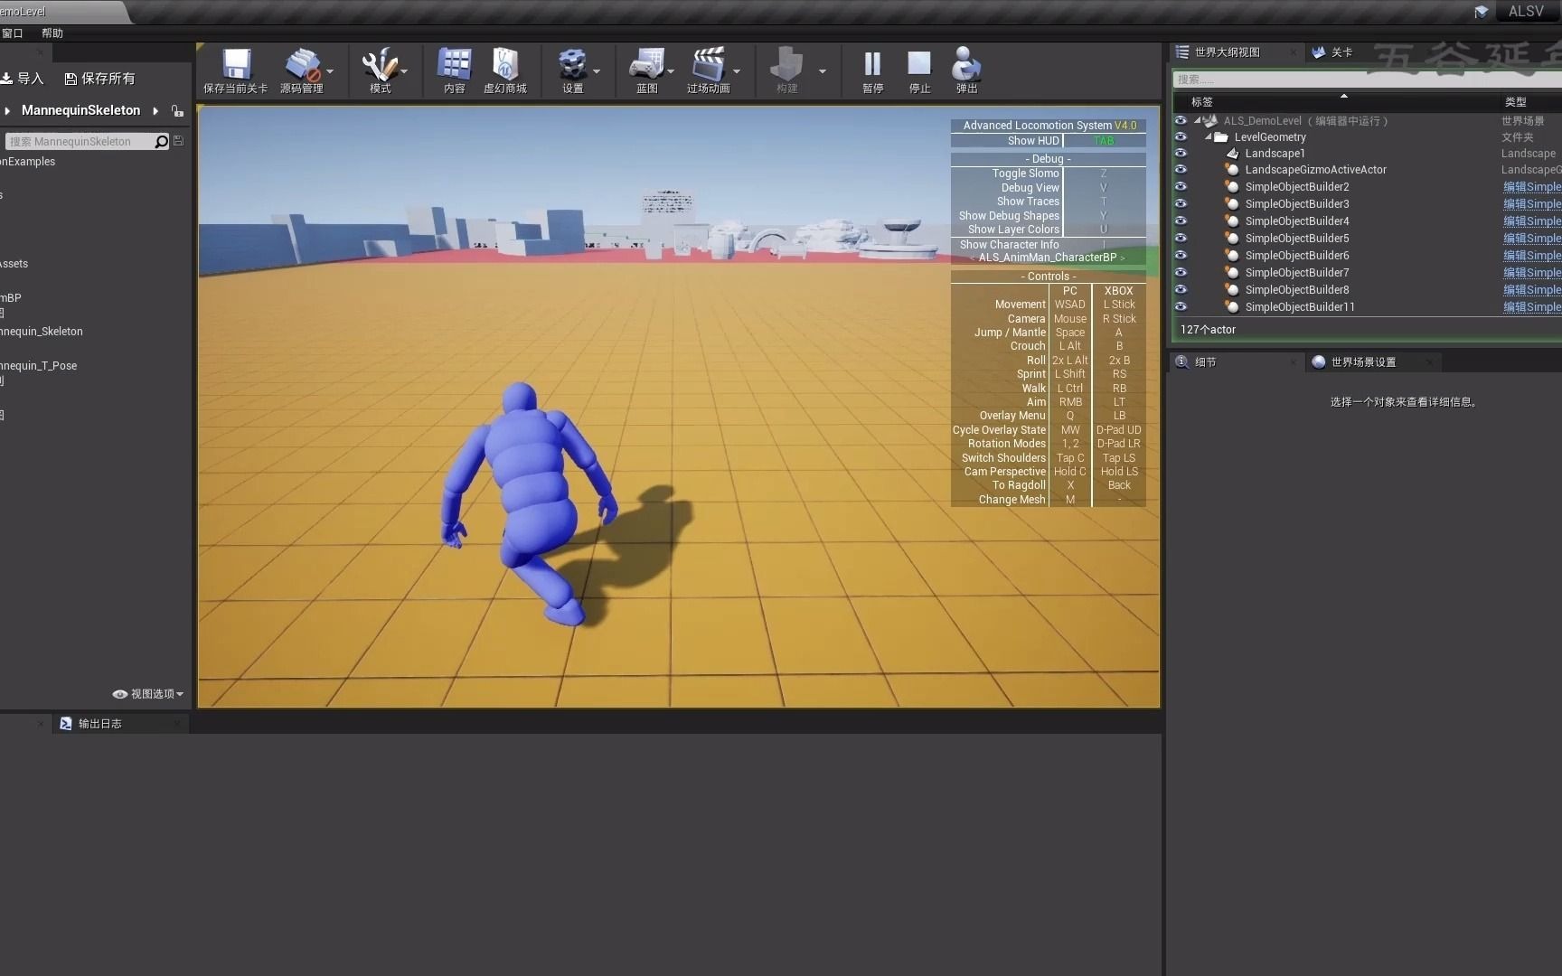Open the Settings gear icon
Screen dimensions: 1562x976
click(x=572, y=64)
